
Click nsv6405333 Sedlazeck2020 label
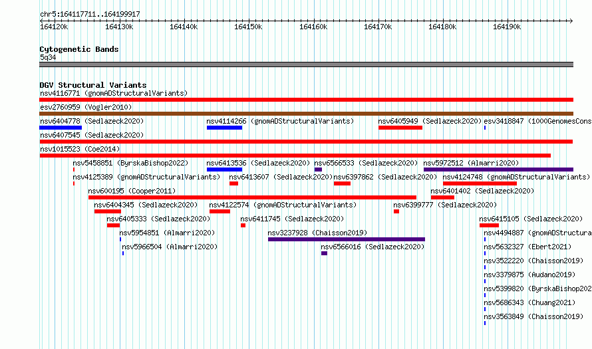click(158, 219)
